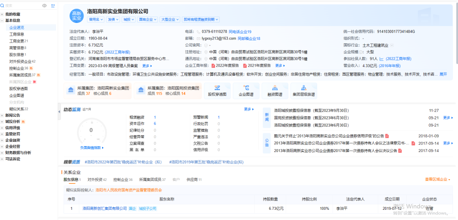The height and width of the screenshot is (220, 458).
Task: Click the trend chart icon next to 91人
Action: [x=382, y=59]
